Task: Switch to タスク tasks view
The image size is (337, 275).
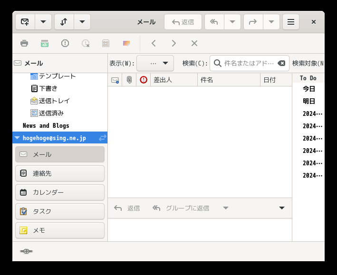Action: click(x=60, y=211)
